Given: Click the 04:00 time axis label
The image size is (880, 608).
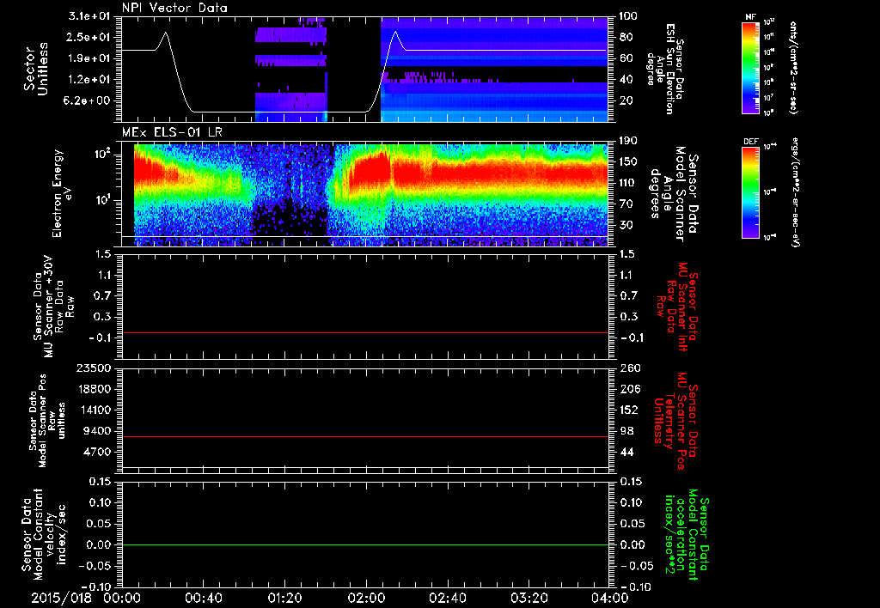Looking at the screenshot, I should 610,598.
